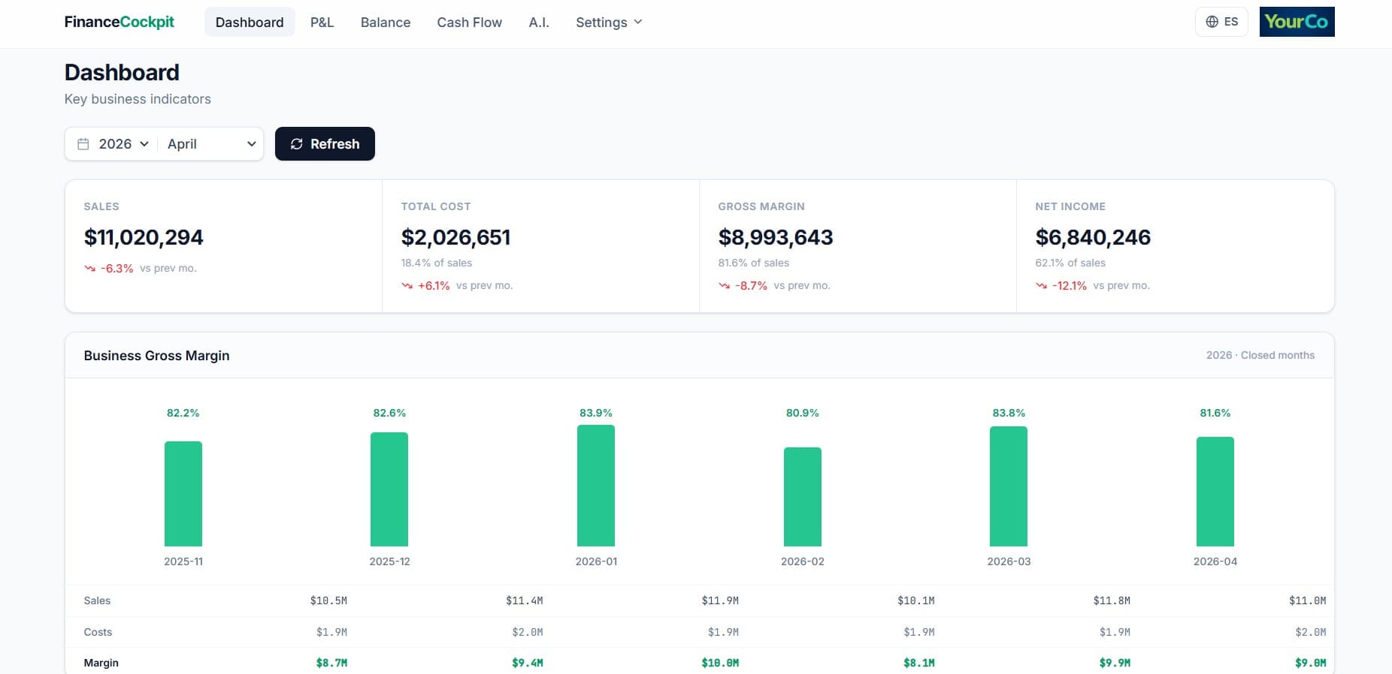Open the Balance page
Viewport: 1392px width, 674px height.
385,23
